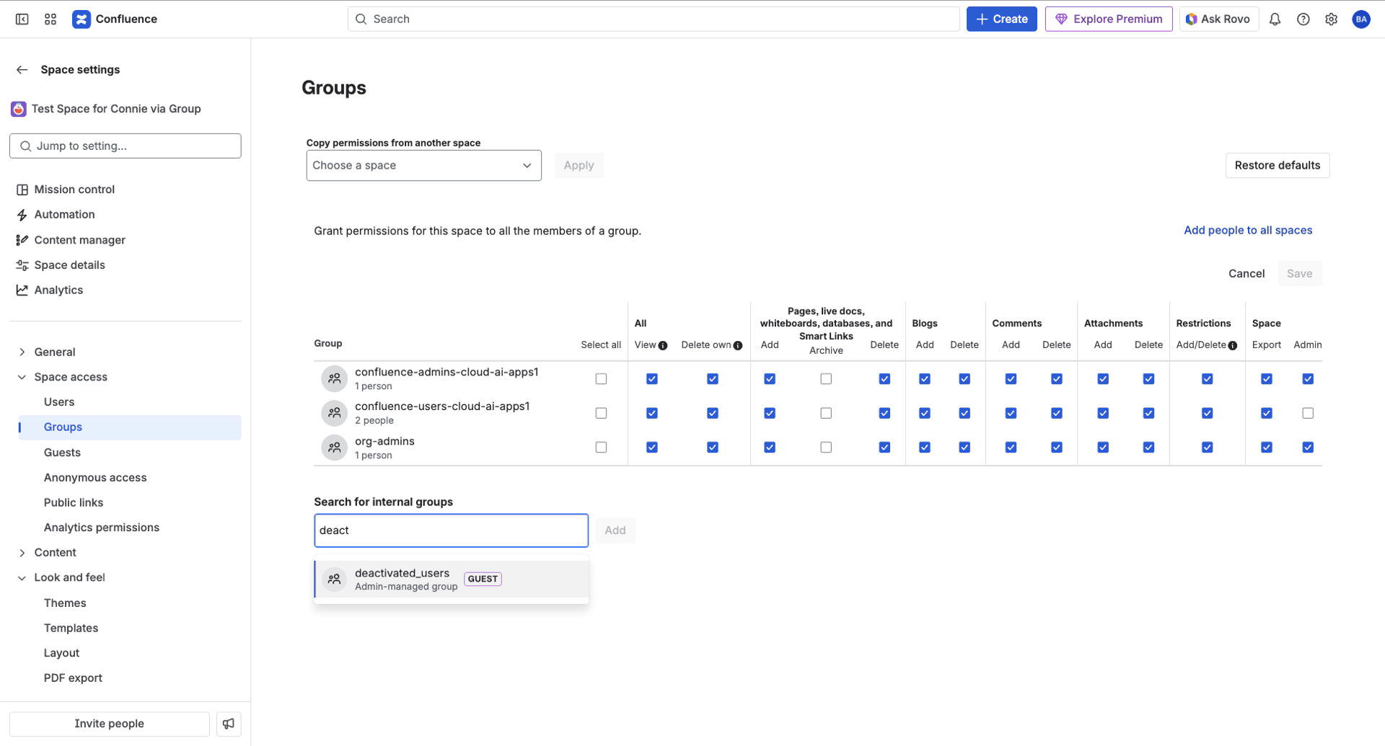Open the Choose a space dropdown
Image resolution: width=1385 pixels, height=746 pixels.
coord(423,165)
